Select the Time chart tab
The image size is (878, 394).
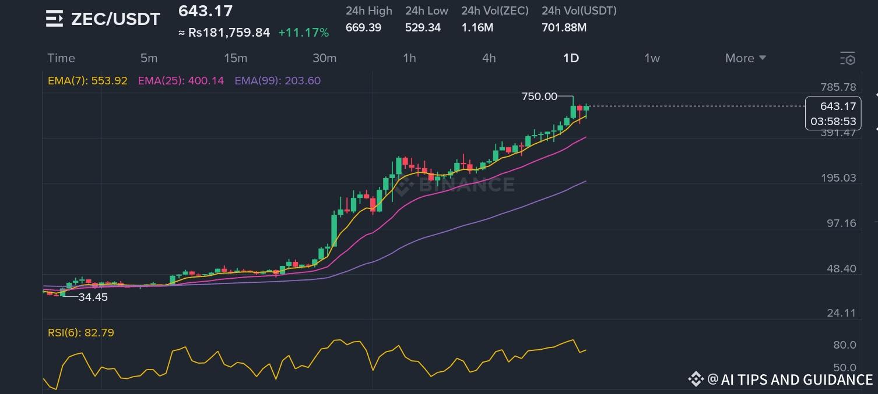[x=61, y=58]
